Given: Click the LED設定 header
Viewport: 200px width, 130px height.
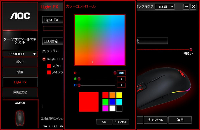Looking at the screenshot, I should pyautogui.click(x=53, y=41).
